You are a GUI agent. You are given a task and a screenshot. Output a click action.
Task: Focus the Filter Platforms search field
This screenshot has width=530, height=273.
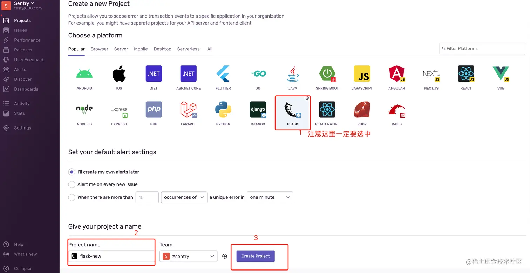tap(483, 48)
